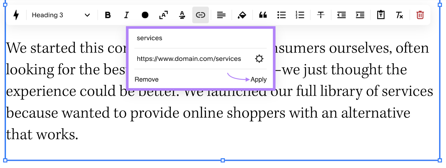This screenshot has width=446, height=168.
Task: Toggle bold formatting
Action: [x=108, y=15]
